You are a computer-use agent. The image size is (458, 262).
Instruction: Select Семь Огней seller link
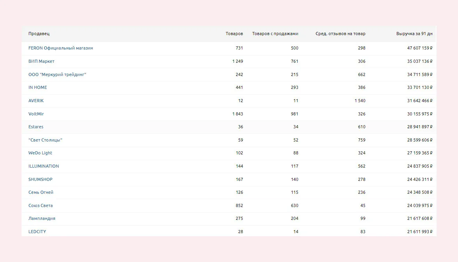(x=41, y=193)
